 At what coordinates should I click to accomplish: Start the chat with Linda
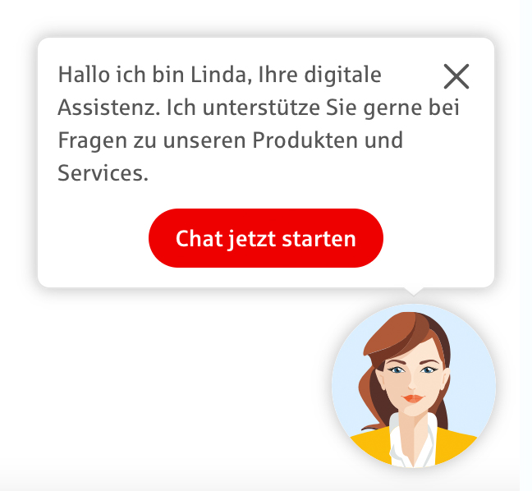coord(266,238)
